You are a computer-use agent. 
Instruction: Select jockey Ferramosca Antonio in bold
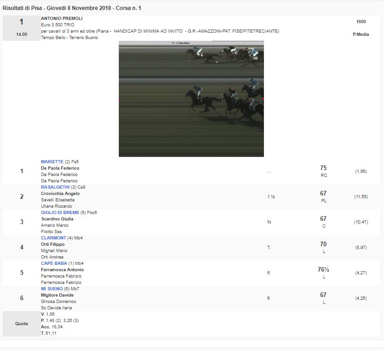pyautogui.click(x=62, y=270)
